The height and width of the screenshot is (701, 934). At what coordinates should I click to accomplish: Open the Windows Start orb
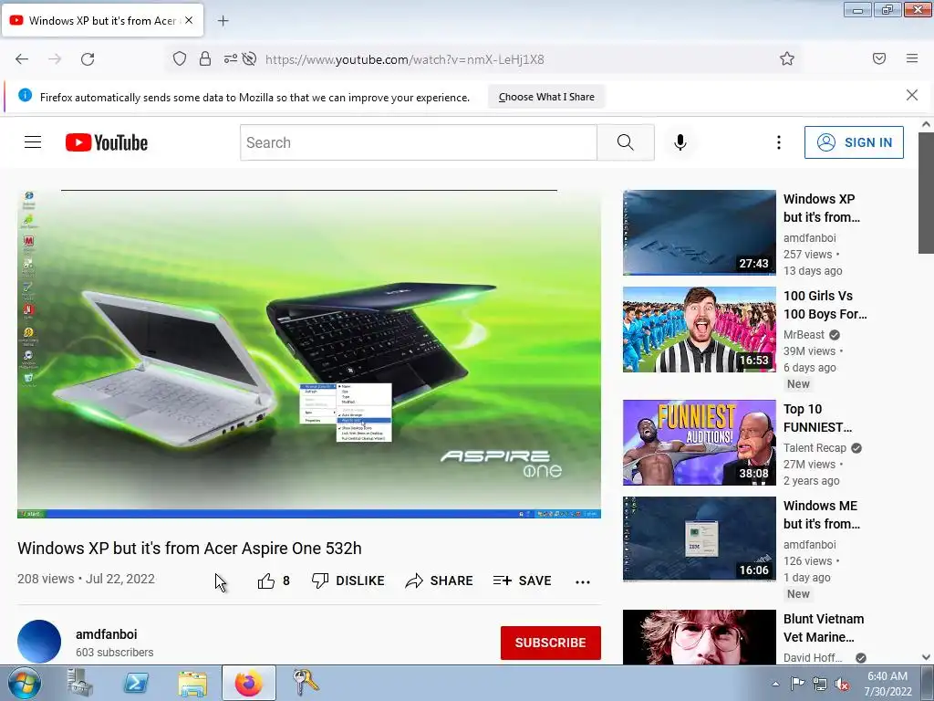point(25,683)
